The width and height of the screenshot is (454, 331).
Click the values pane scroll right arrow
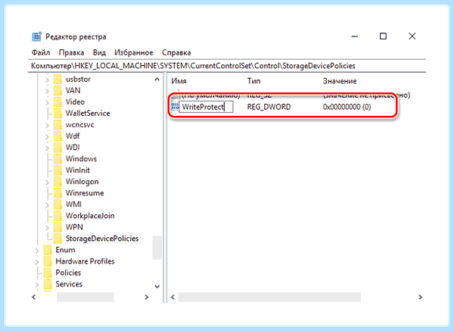coord(420,297)
